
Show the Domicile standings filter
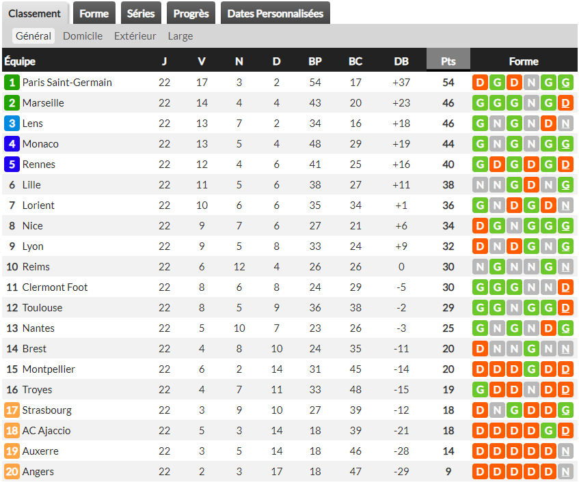pos(83,36)
